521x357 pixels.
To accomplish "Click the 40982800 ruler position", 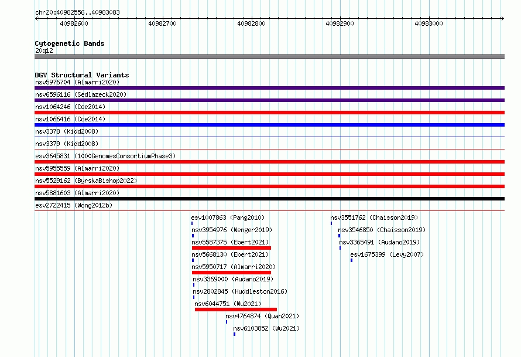I will click(x=251, y=23).
